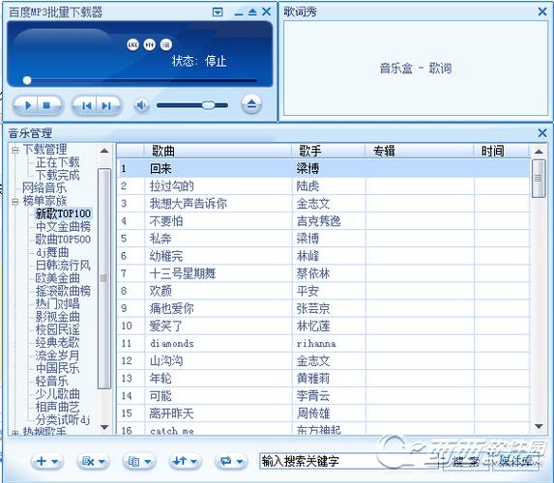The image size is (554, 483).
Task: Open the sort order dropdown button
Action: [x=185, y=461]
